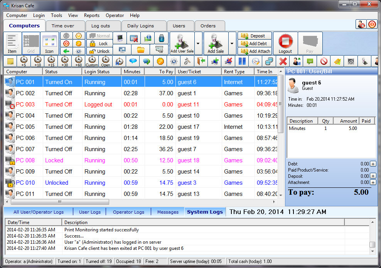381x268 pixels.
Task: Switch to Icon view mode
Action: [x=49, y=44]
